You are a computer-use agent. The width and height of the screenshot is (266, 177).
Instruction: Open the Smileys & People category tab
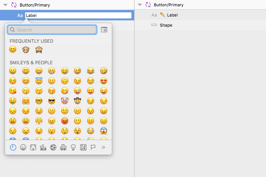pos(23,147)
